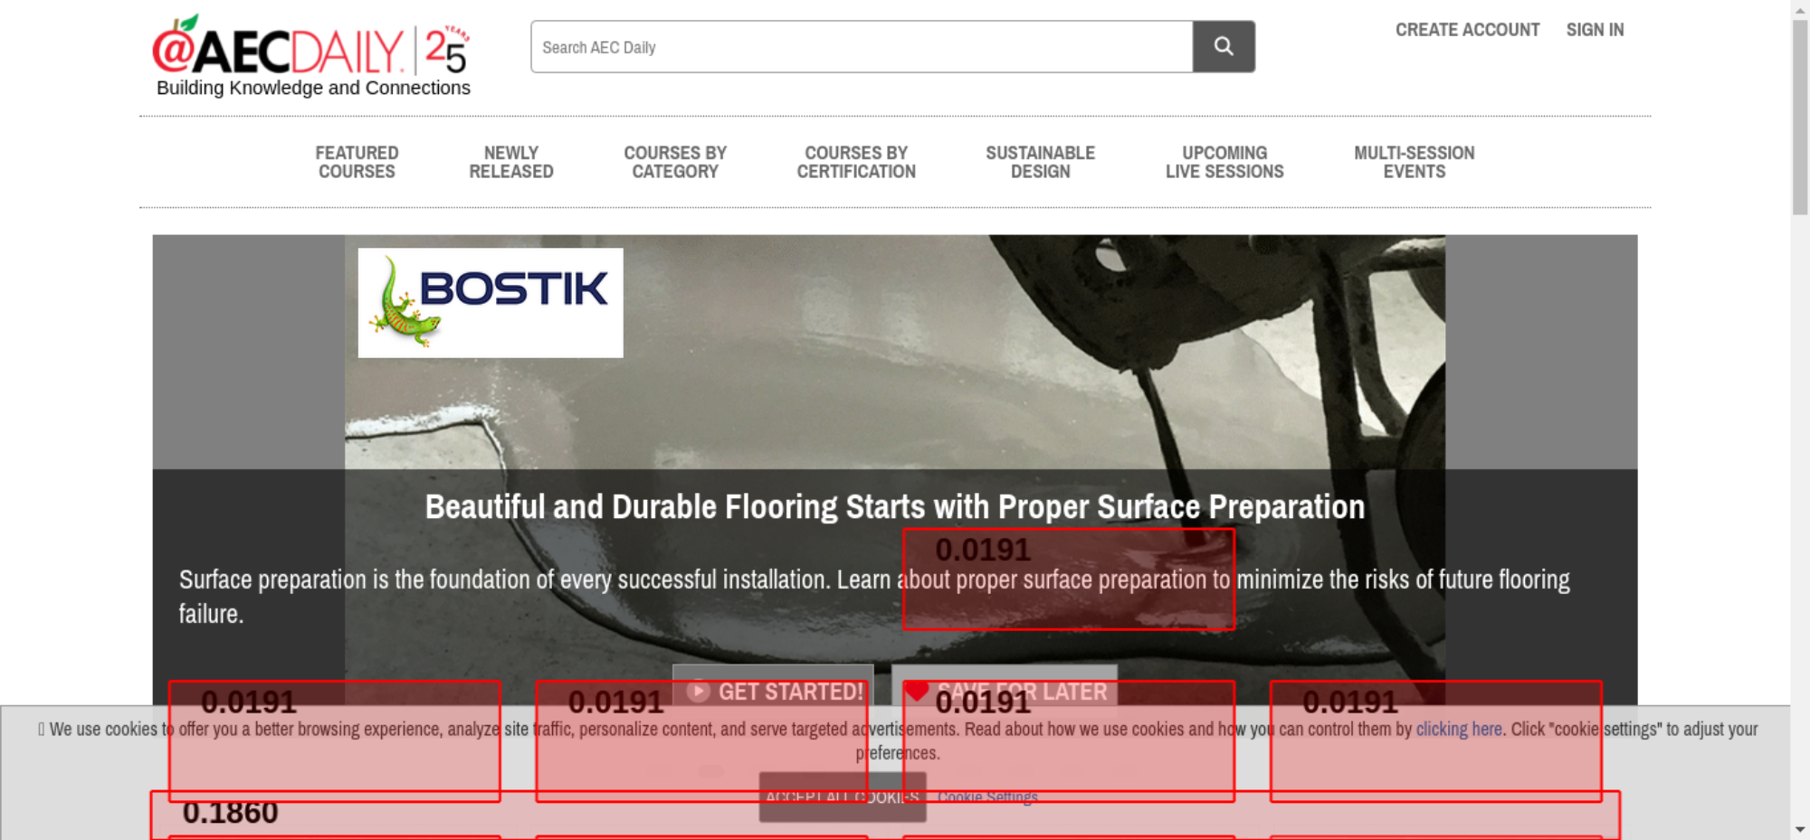
Task: Expand Courses by Certification
Action: (x=856, y=163)
